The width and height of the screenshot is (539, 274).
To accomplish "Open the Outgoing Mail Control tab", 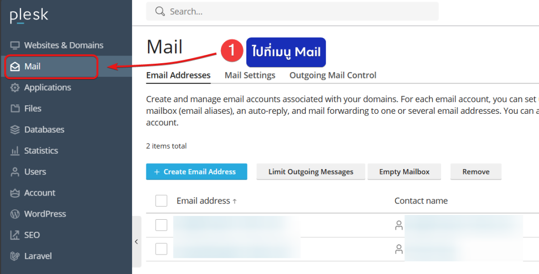I will click(x=333, y=75).
